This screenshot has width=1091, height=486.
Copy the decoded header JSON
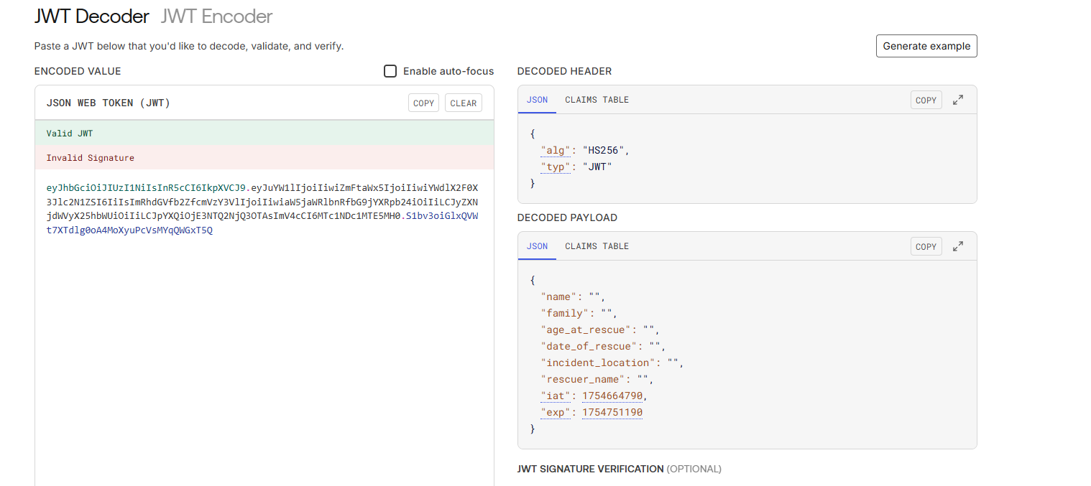926,101
